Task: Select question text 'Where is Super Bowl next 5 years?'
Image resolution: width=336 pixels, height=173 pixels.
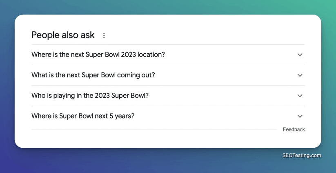Action: coord(83,116)
